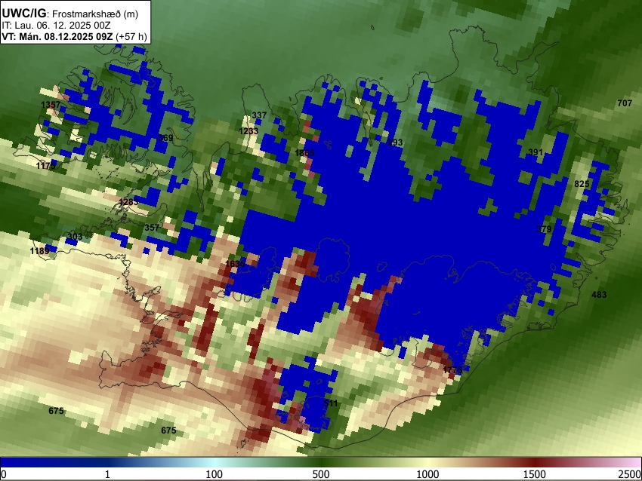The height and width of the screenshot is (481, 642).
Task: Click the 'VT: Mán. 08.12.2025 09Z' valid time
Action: coord(57,36)
